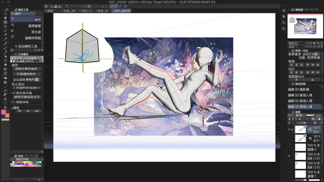Select the Move layer tool
This screenshot has width=324, height=182.
[6, 26]
